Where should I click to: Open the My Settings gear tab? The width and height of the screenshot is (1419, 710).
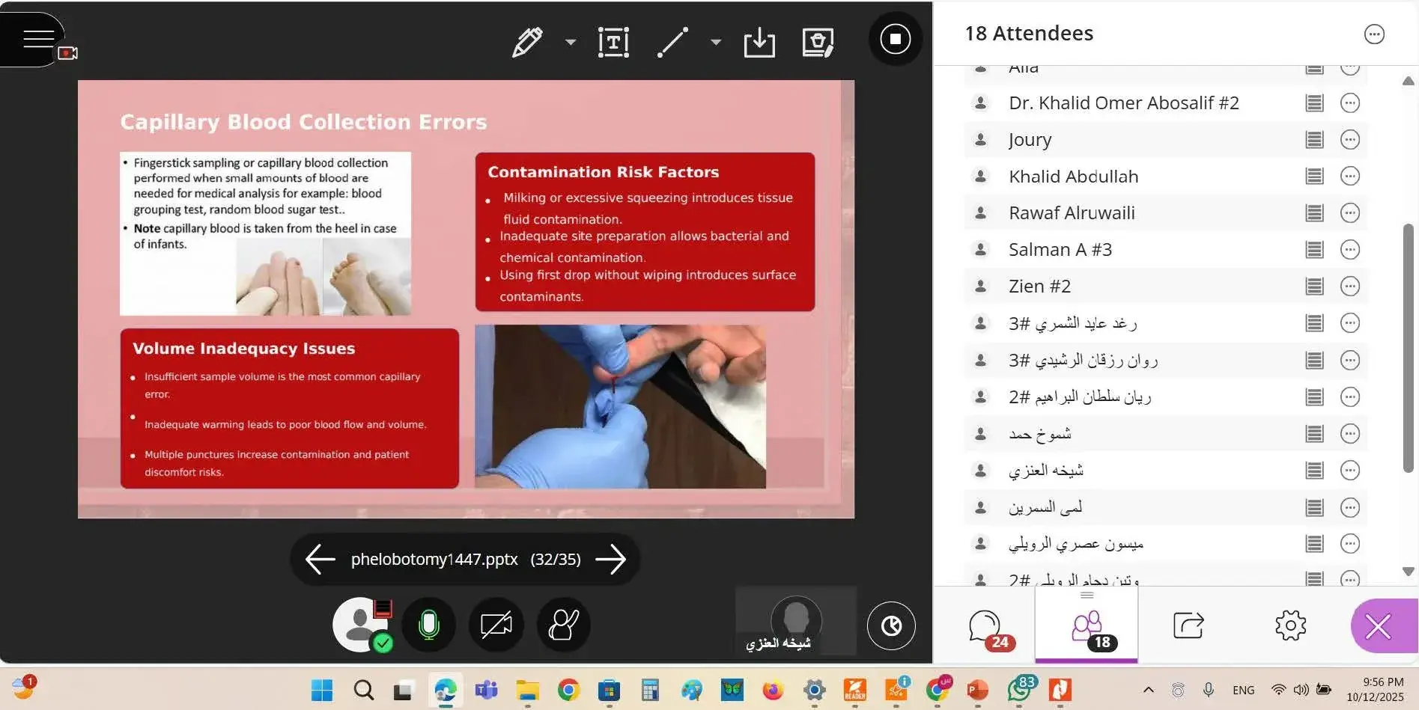click(1290, 625)
